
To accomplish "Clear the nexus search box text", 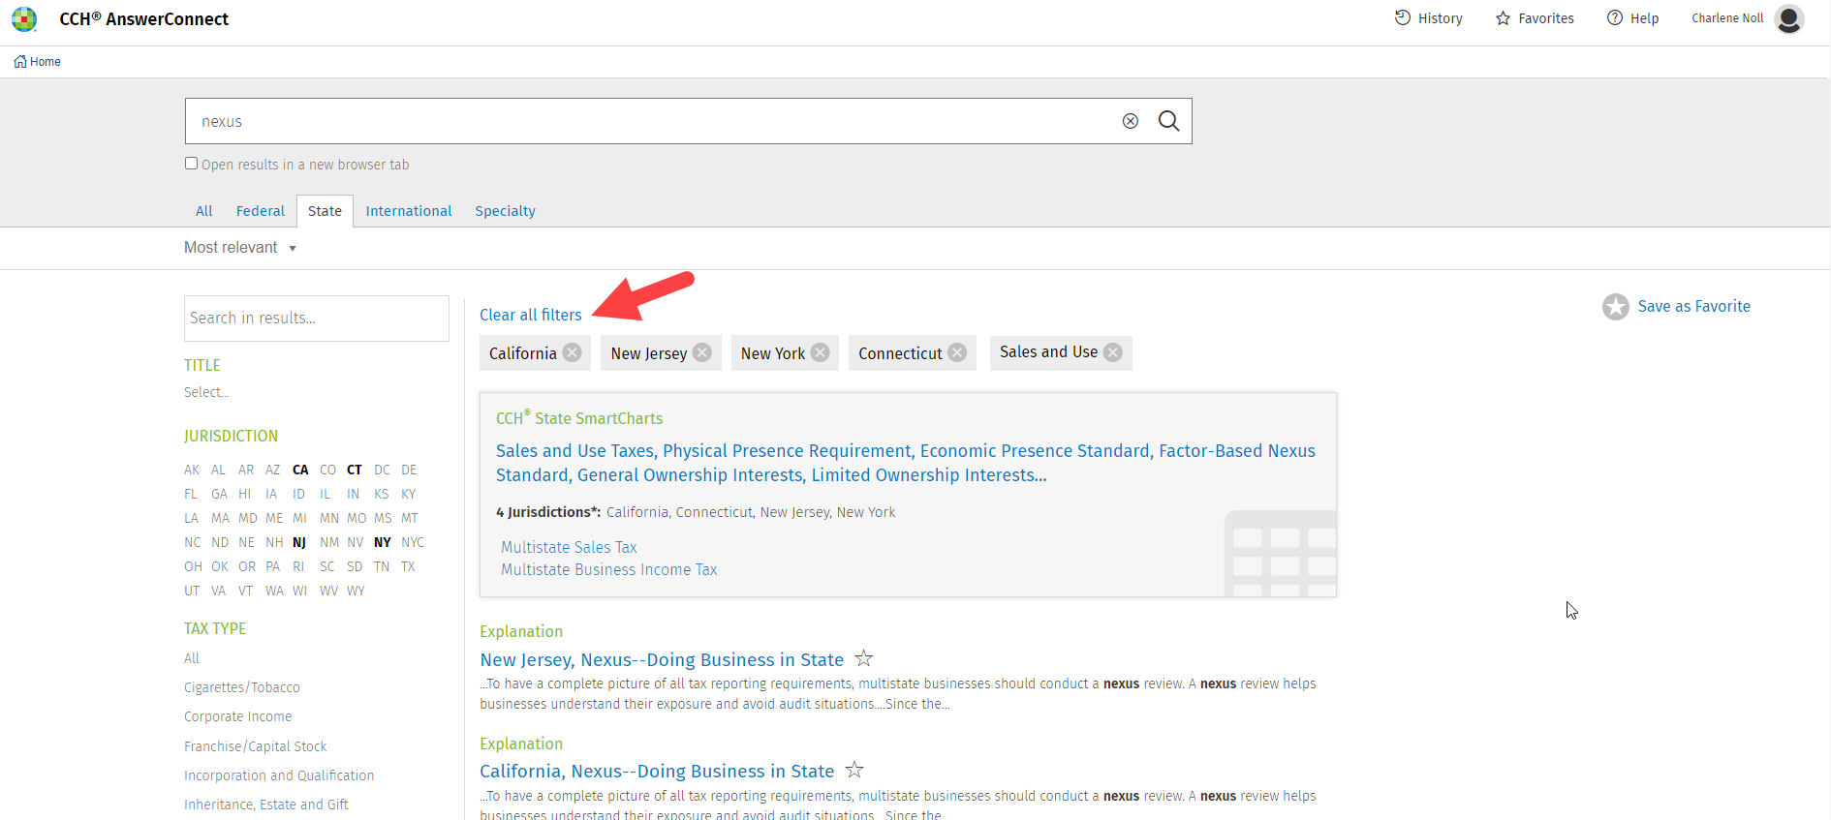I will click(x=1131, y=121).
